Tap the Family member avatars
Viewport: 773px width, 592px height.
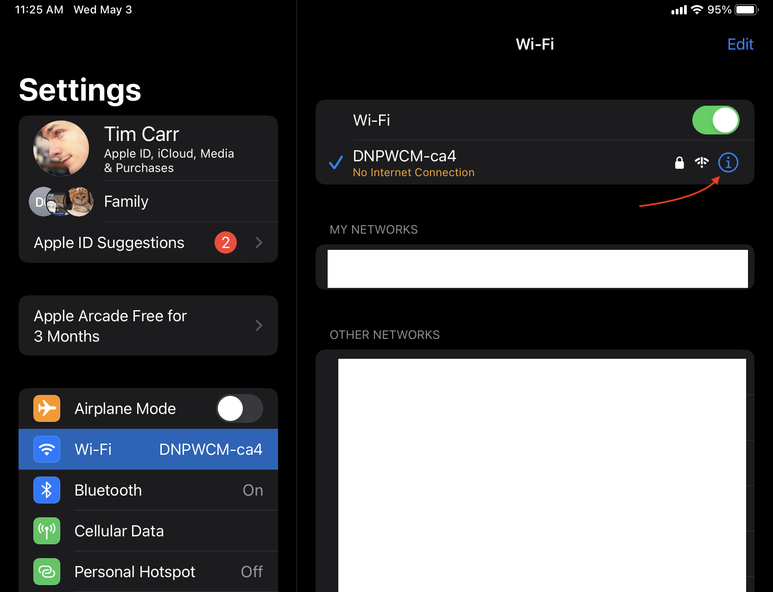point(61,202)
